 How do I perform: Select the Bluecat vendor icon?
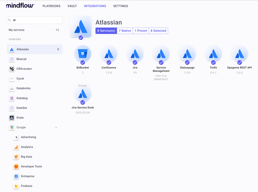pyautogui.click(x=12, y=59)
